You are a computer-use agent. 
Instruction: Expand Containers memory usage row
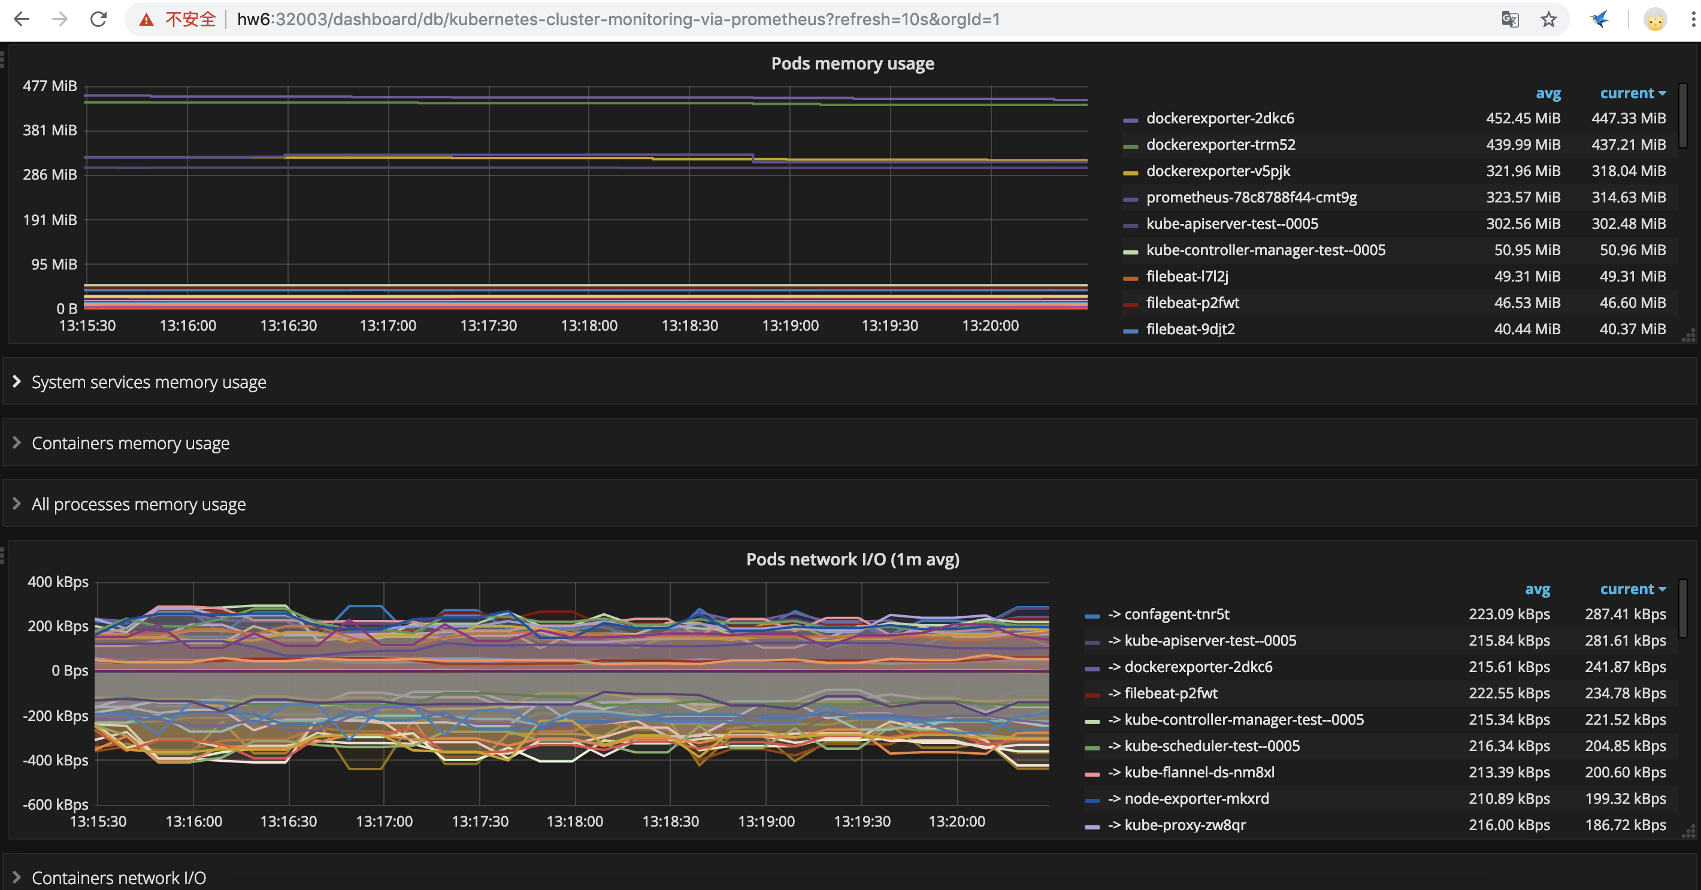point(849,443)
